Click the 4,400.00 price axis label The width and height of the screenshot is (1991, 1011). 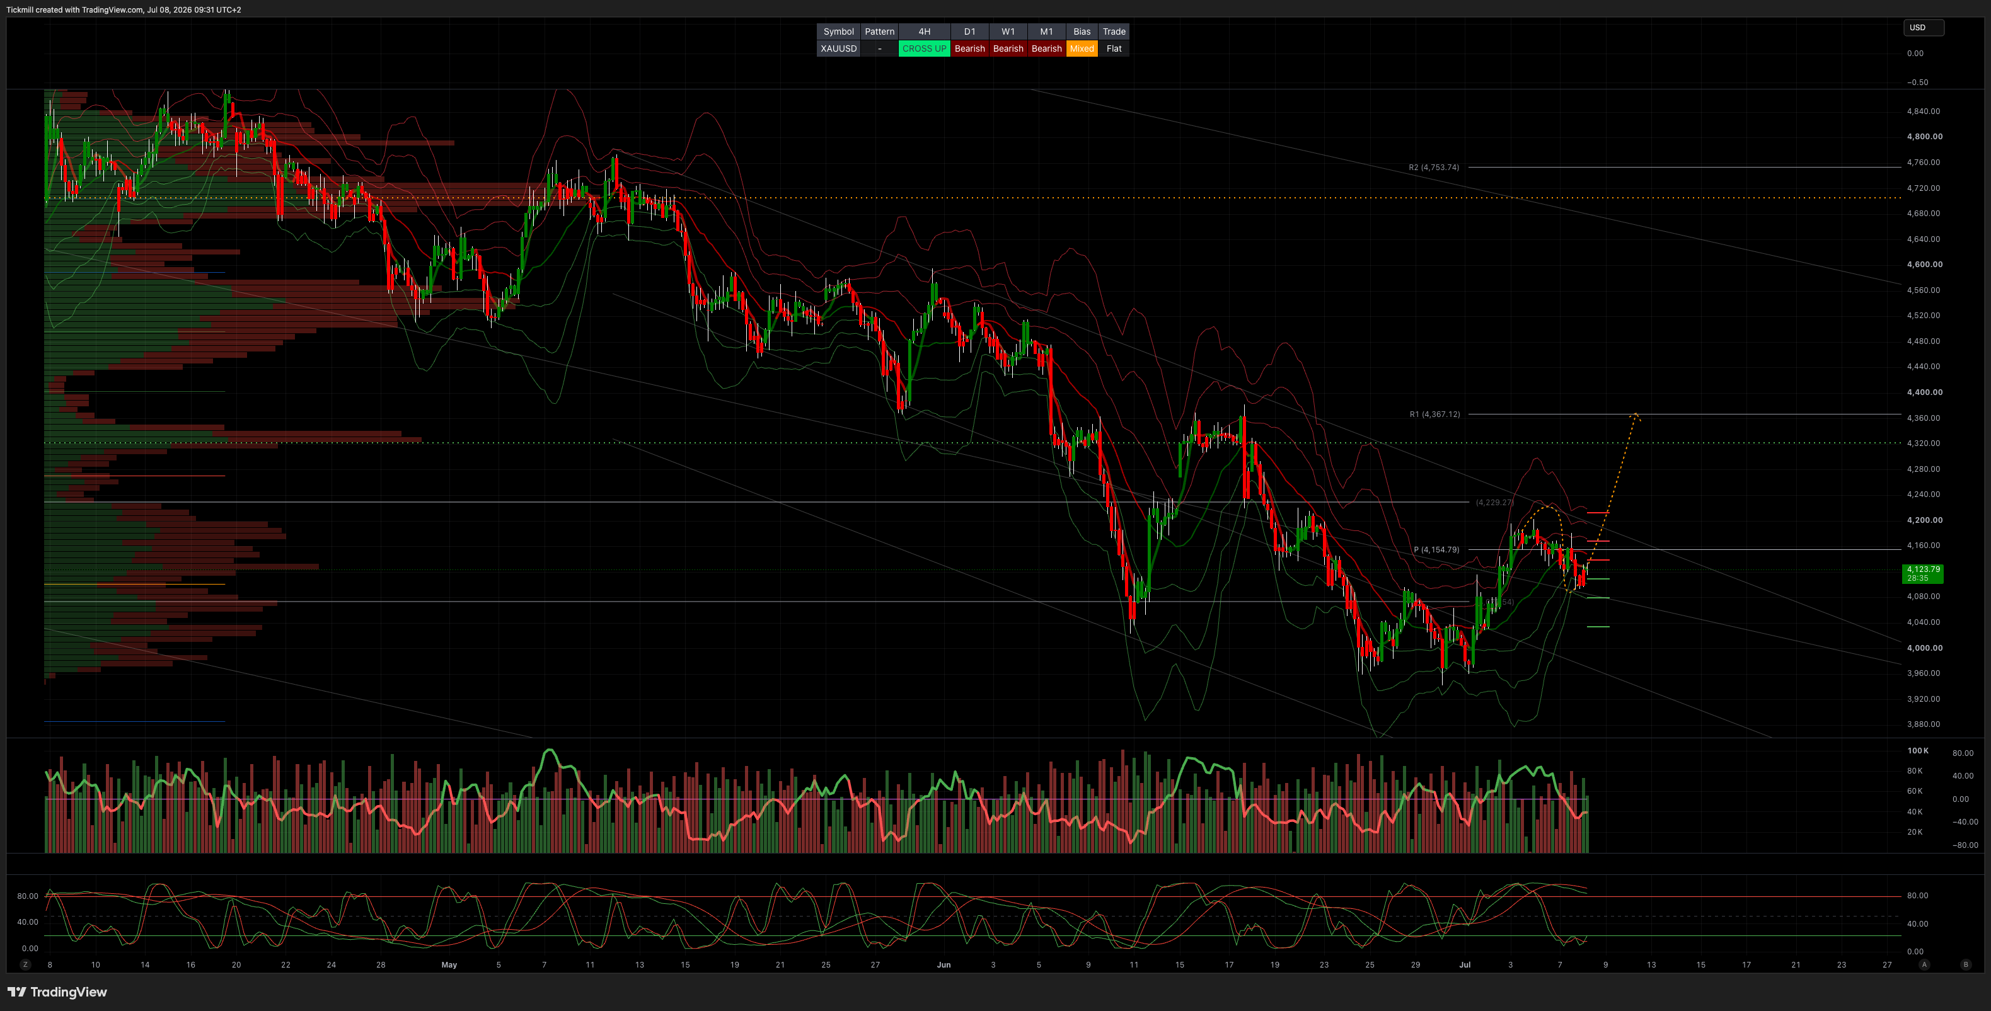1925,392
